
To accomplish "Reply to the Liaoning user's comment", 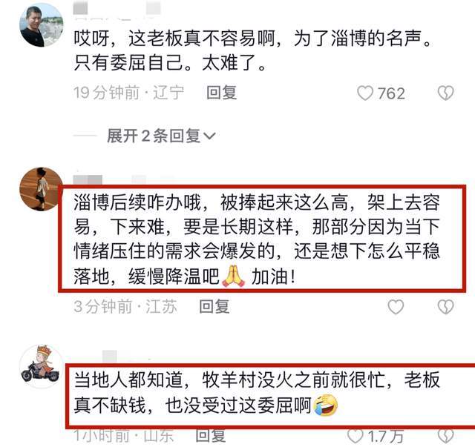I will [221, 93].
